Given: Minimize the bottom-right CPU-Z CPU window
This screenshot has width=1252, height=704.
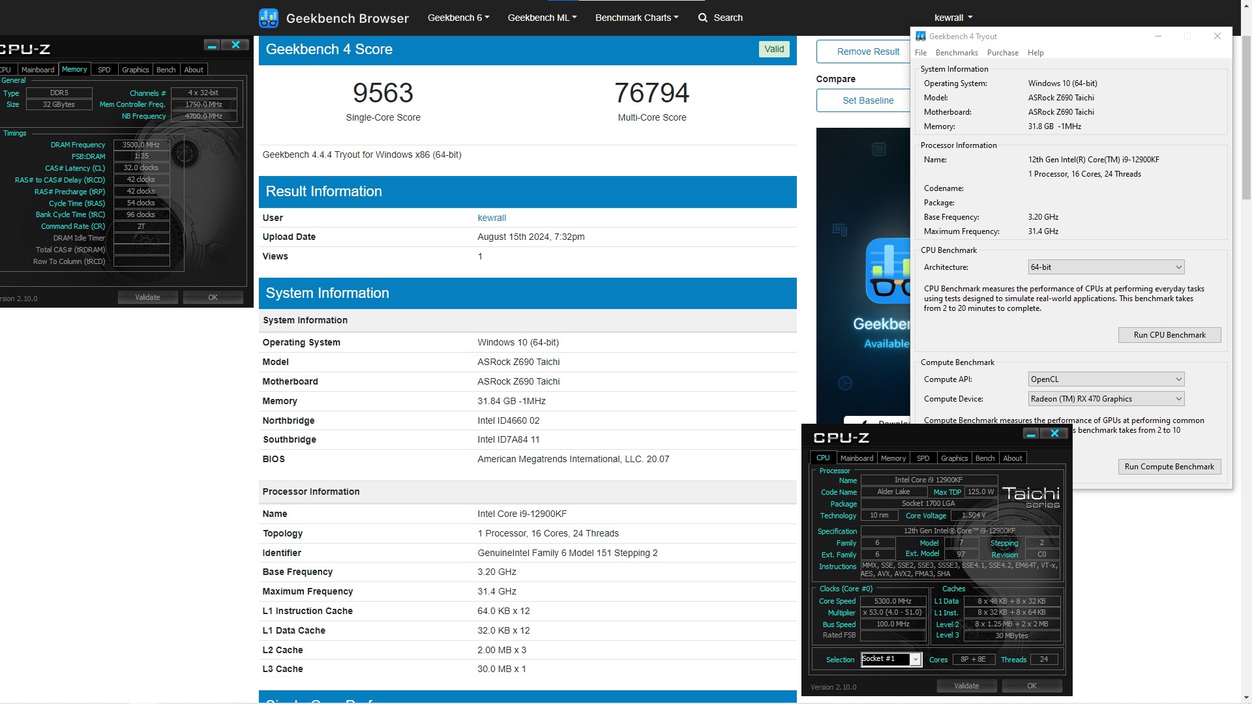Looking at the screenshot, I should click(x=1031, y=433).
